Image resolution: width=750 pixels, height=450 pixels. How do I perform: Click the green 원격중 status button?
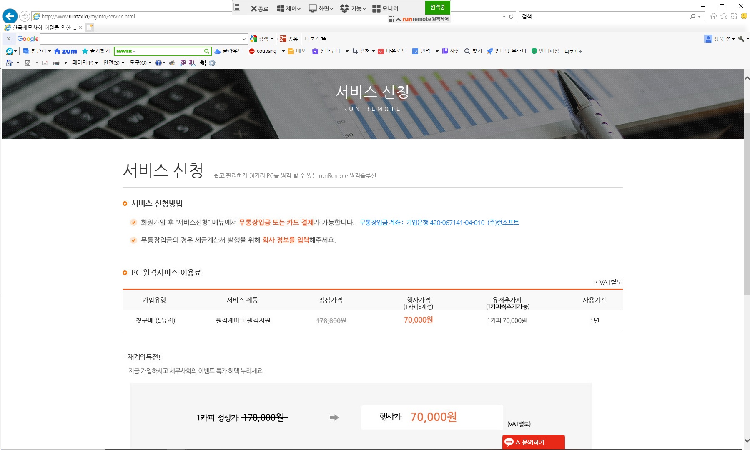437,7
